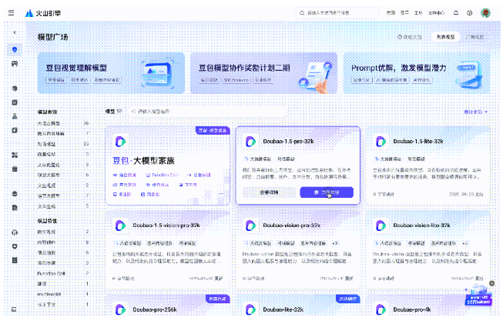Focus the top global search box
This screenshot has height=321, width=503.
click(x=337, y=13)
